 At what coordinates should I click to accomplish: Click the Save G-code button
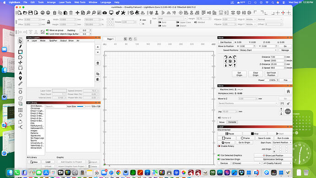point(264,138)
